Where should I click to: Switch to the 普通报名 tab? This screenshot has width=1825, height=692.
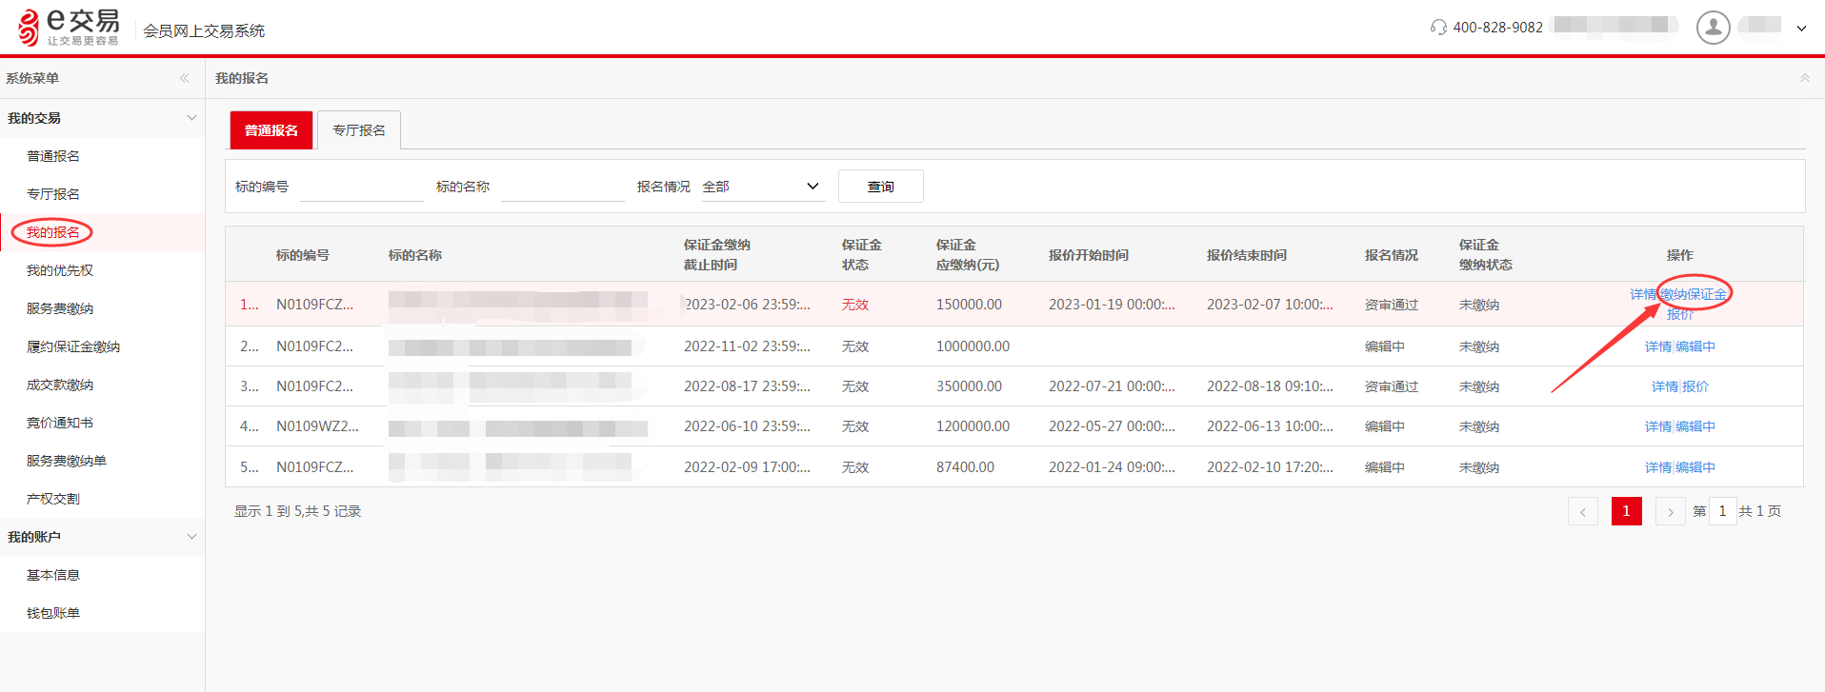pyautogui.click(x=271, y=130)
